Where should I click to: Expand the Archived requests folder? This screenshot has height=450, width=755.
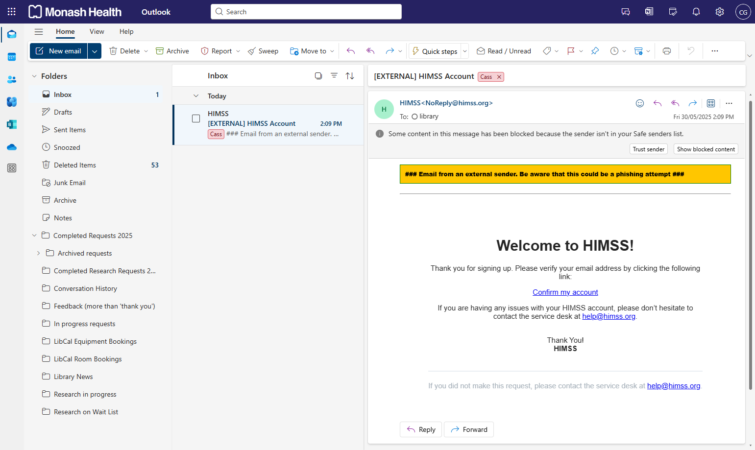tap(38, 253)
